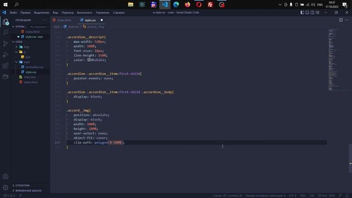The height and width of the screenshot is (198, 352).
Task: Open the Opera browser taskbar icon
Action: (x=199, y=4)
